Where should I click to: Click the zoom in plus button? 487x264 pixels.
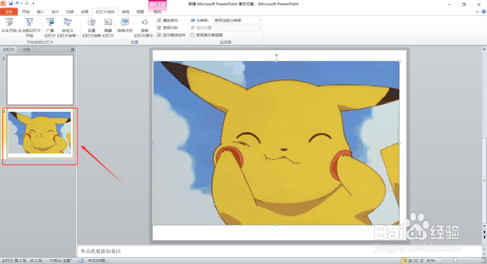476,261
